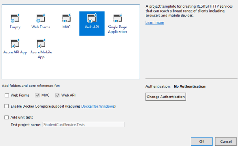The width and height of the screenshot is (238, 146).
Task: Enable Docker Compose support checkbox
Action: point(6,106)
